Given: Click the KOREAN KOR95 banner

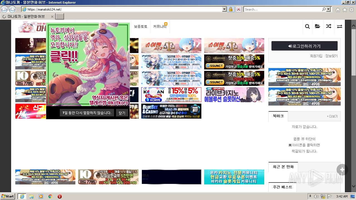Looking at the screenshot, I should pos(171,95).
